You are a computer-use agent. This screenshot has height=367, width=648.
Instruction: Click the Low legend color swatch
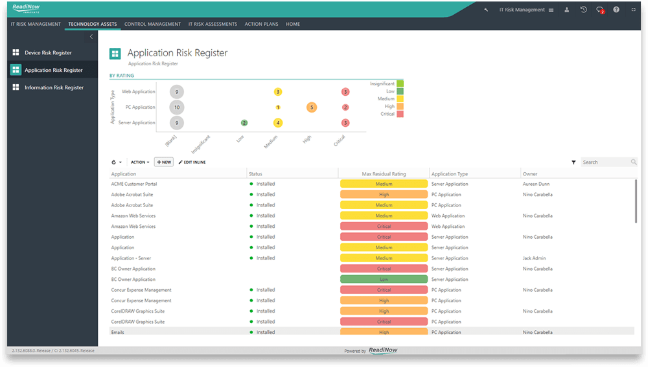[x=400, y=91]
